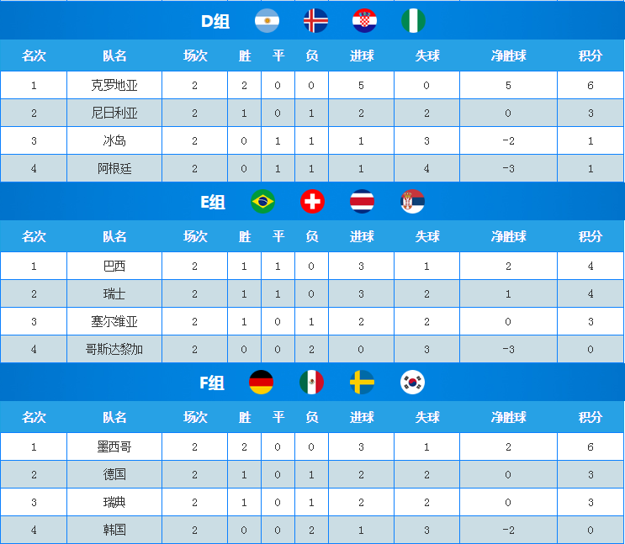The image size is (625, 544).
Task: Open the Croatia flag icon
Action: click(x=365, y=21)
